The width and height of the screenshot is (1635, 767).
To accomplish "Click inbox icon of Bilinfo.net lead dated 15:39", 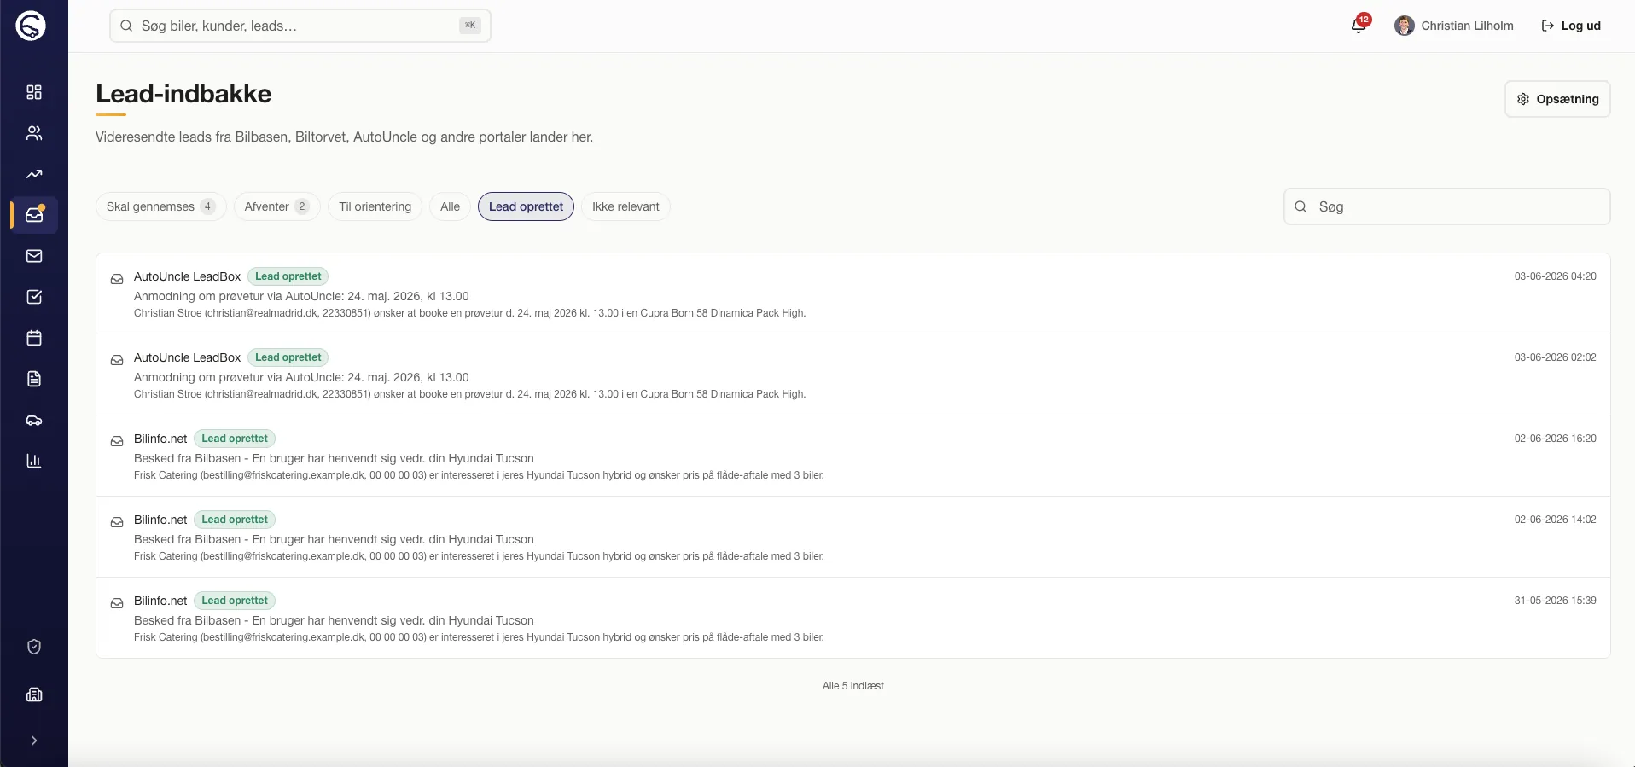I will click(117, 603).
